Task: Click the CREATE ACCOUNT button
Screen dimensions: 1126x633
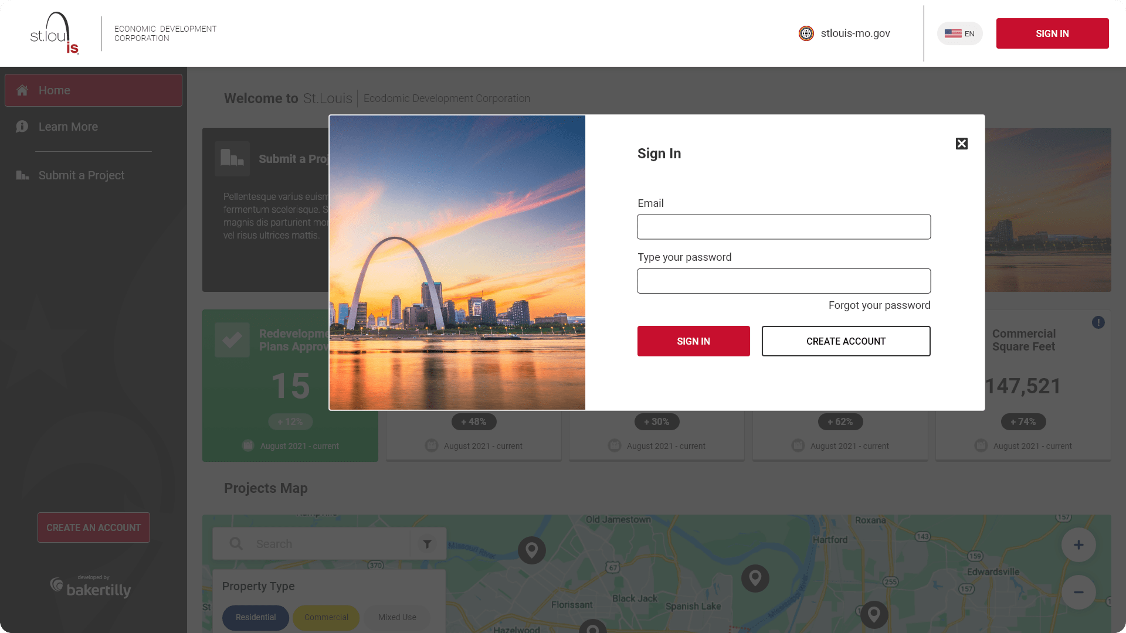Action: click(x=846, y=341)
